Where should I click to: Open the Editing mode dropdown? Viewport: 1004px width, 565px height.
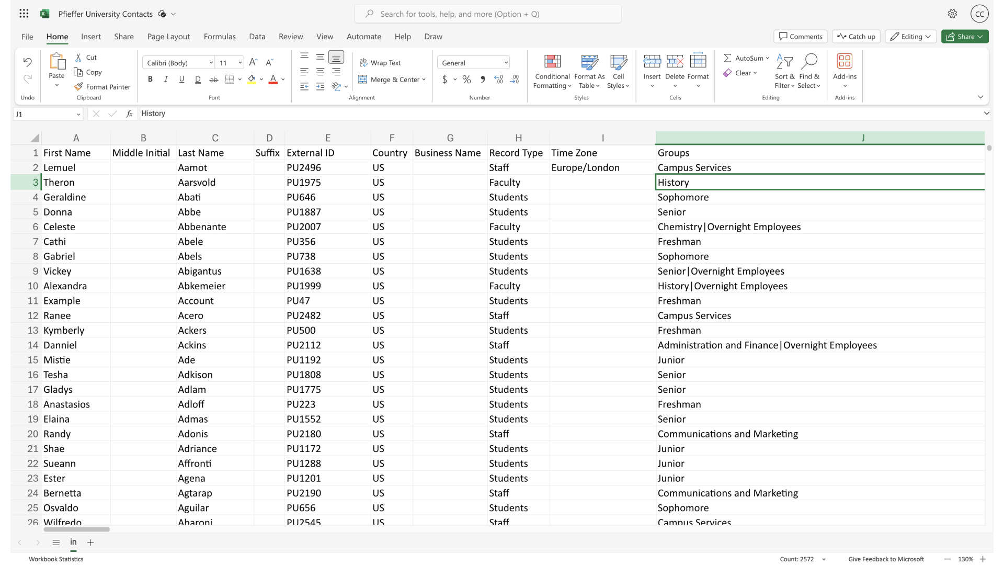(910, 36)
